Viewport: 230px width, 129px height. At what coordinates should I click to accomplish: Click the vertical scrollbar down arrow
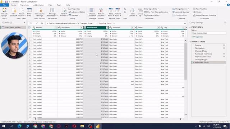[x=185, y=115]
